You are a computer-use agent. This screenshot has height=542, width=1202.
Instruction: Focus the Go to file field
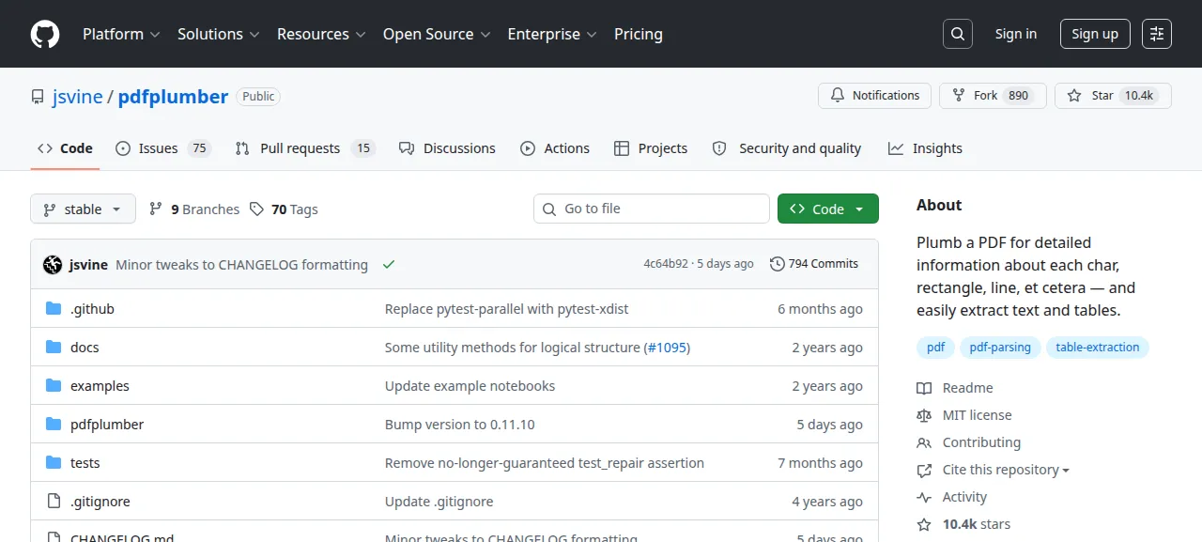tap(652, 209)
